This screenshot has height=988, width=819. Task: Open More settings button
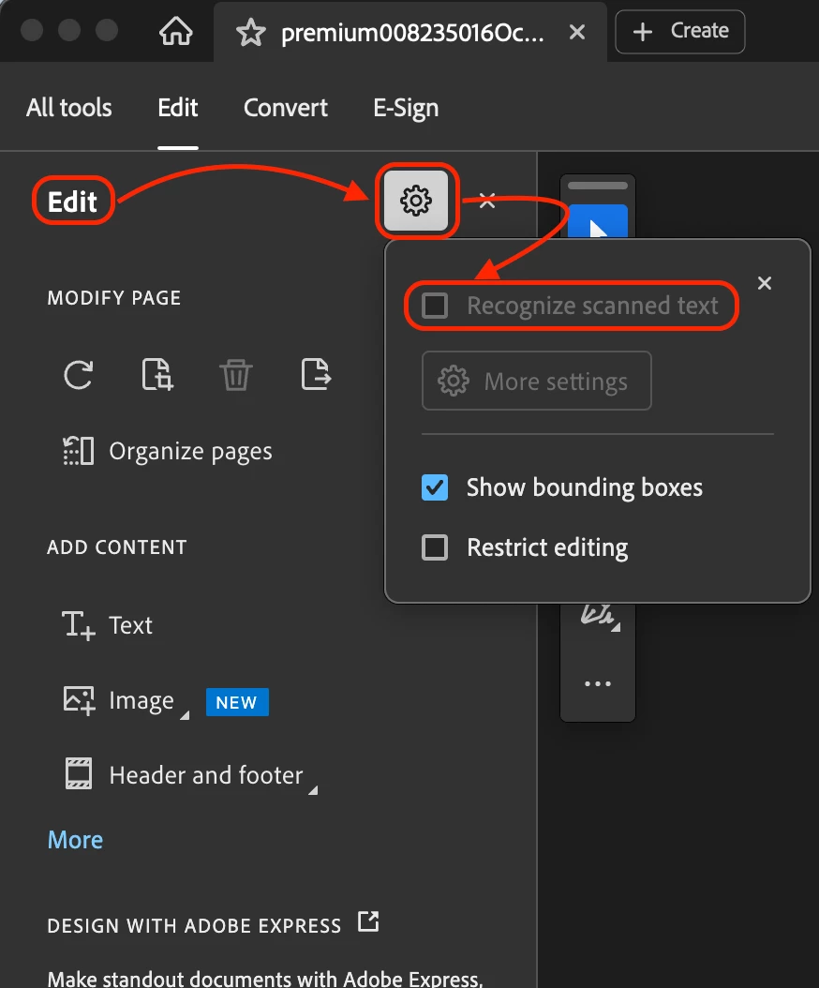pos(536,381)
